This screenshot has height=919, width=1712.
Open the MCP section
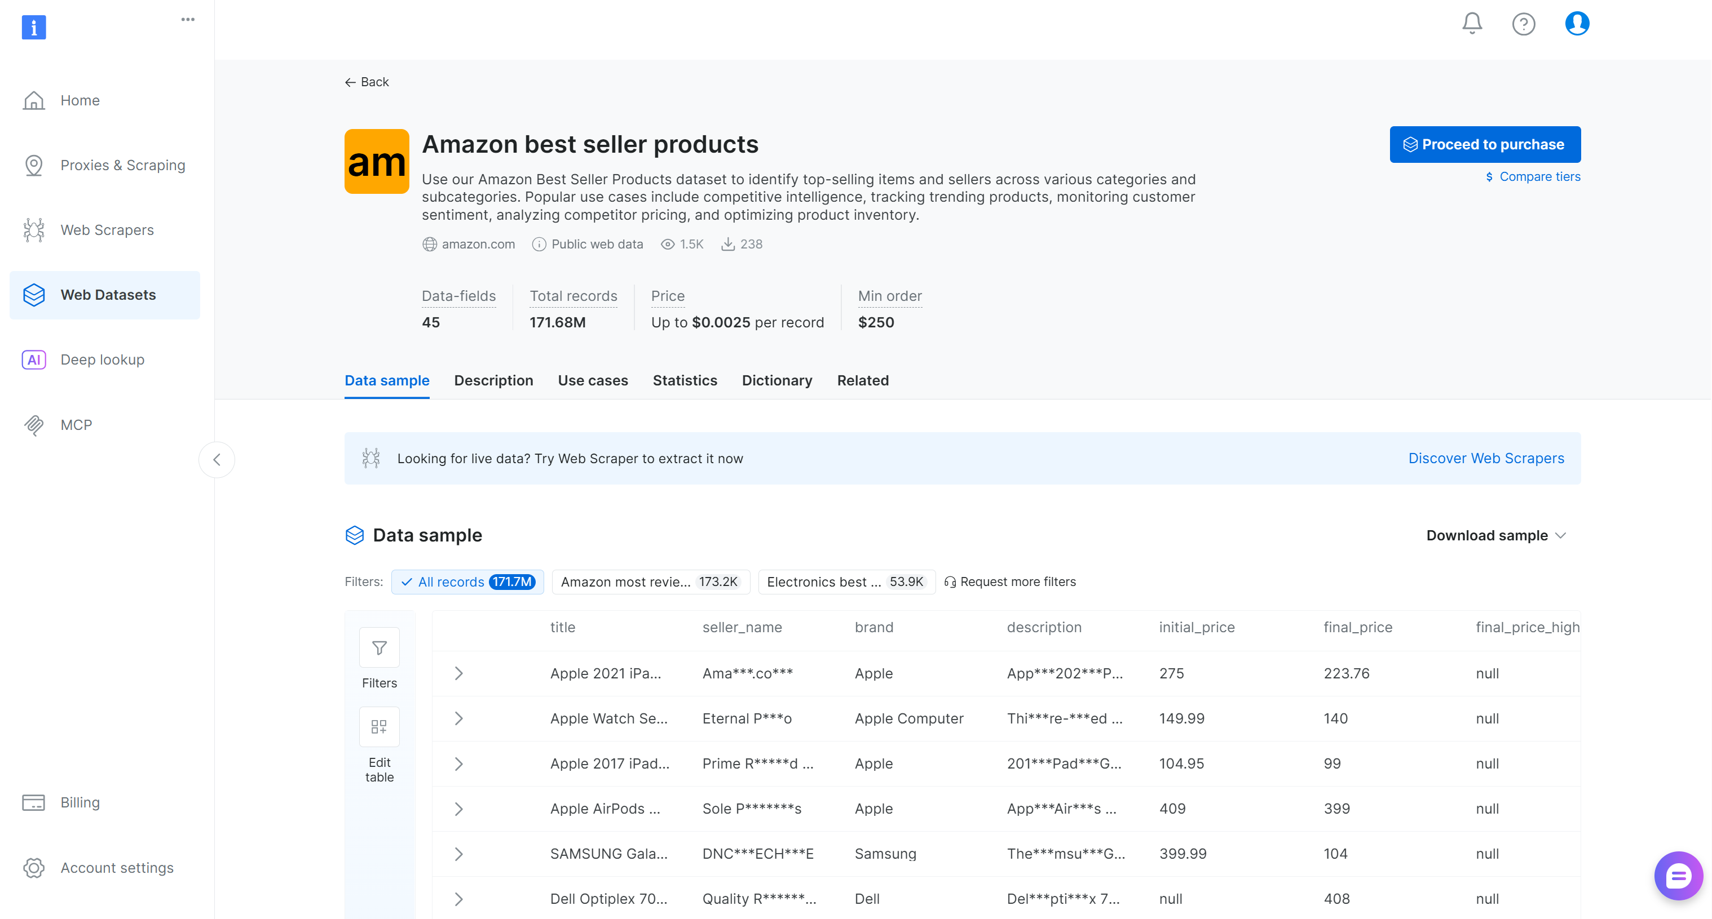click(77, 424)
